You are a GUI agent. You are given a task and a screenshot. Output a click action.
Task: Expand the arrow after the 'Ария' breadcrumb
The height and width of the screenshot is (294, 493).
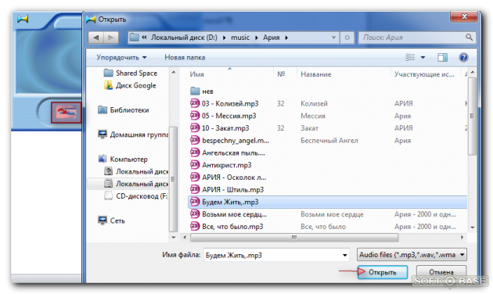(286, 38)
